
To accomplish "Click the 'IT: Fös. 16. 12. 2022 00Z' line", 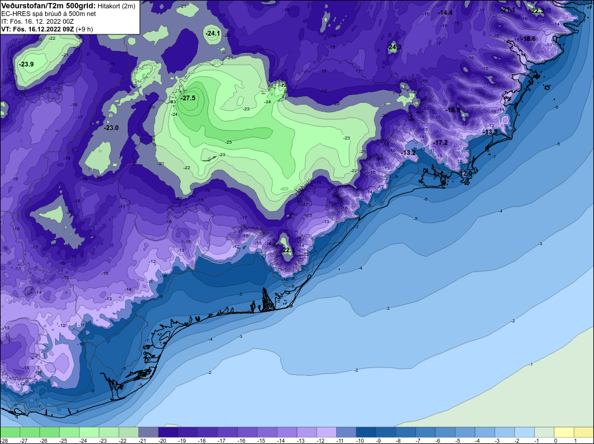I will point(37,21).
